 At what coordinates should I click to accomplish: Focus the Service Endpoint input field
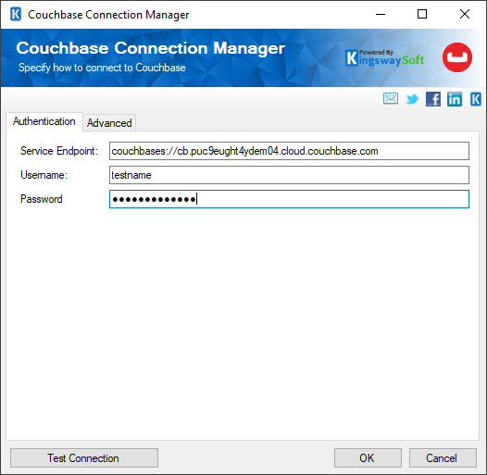[289, 151]
